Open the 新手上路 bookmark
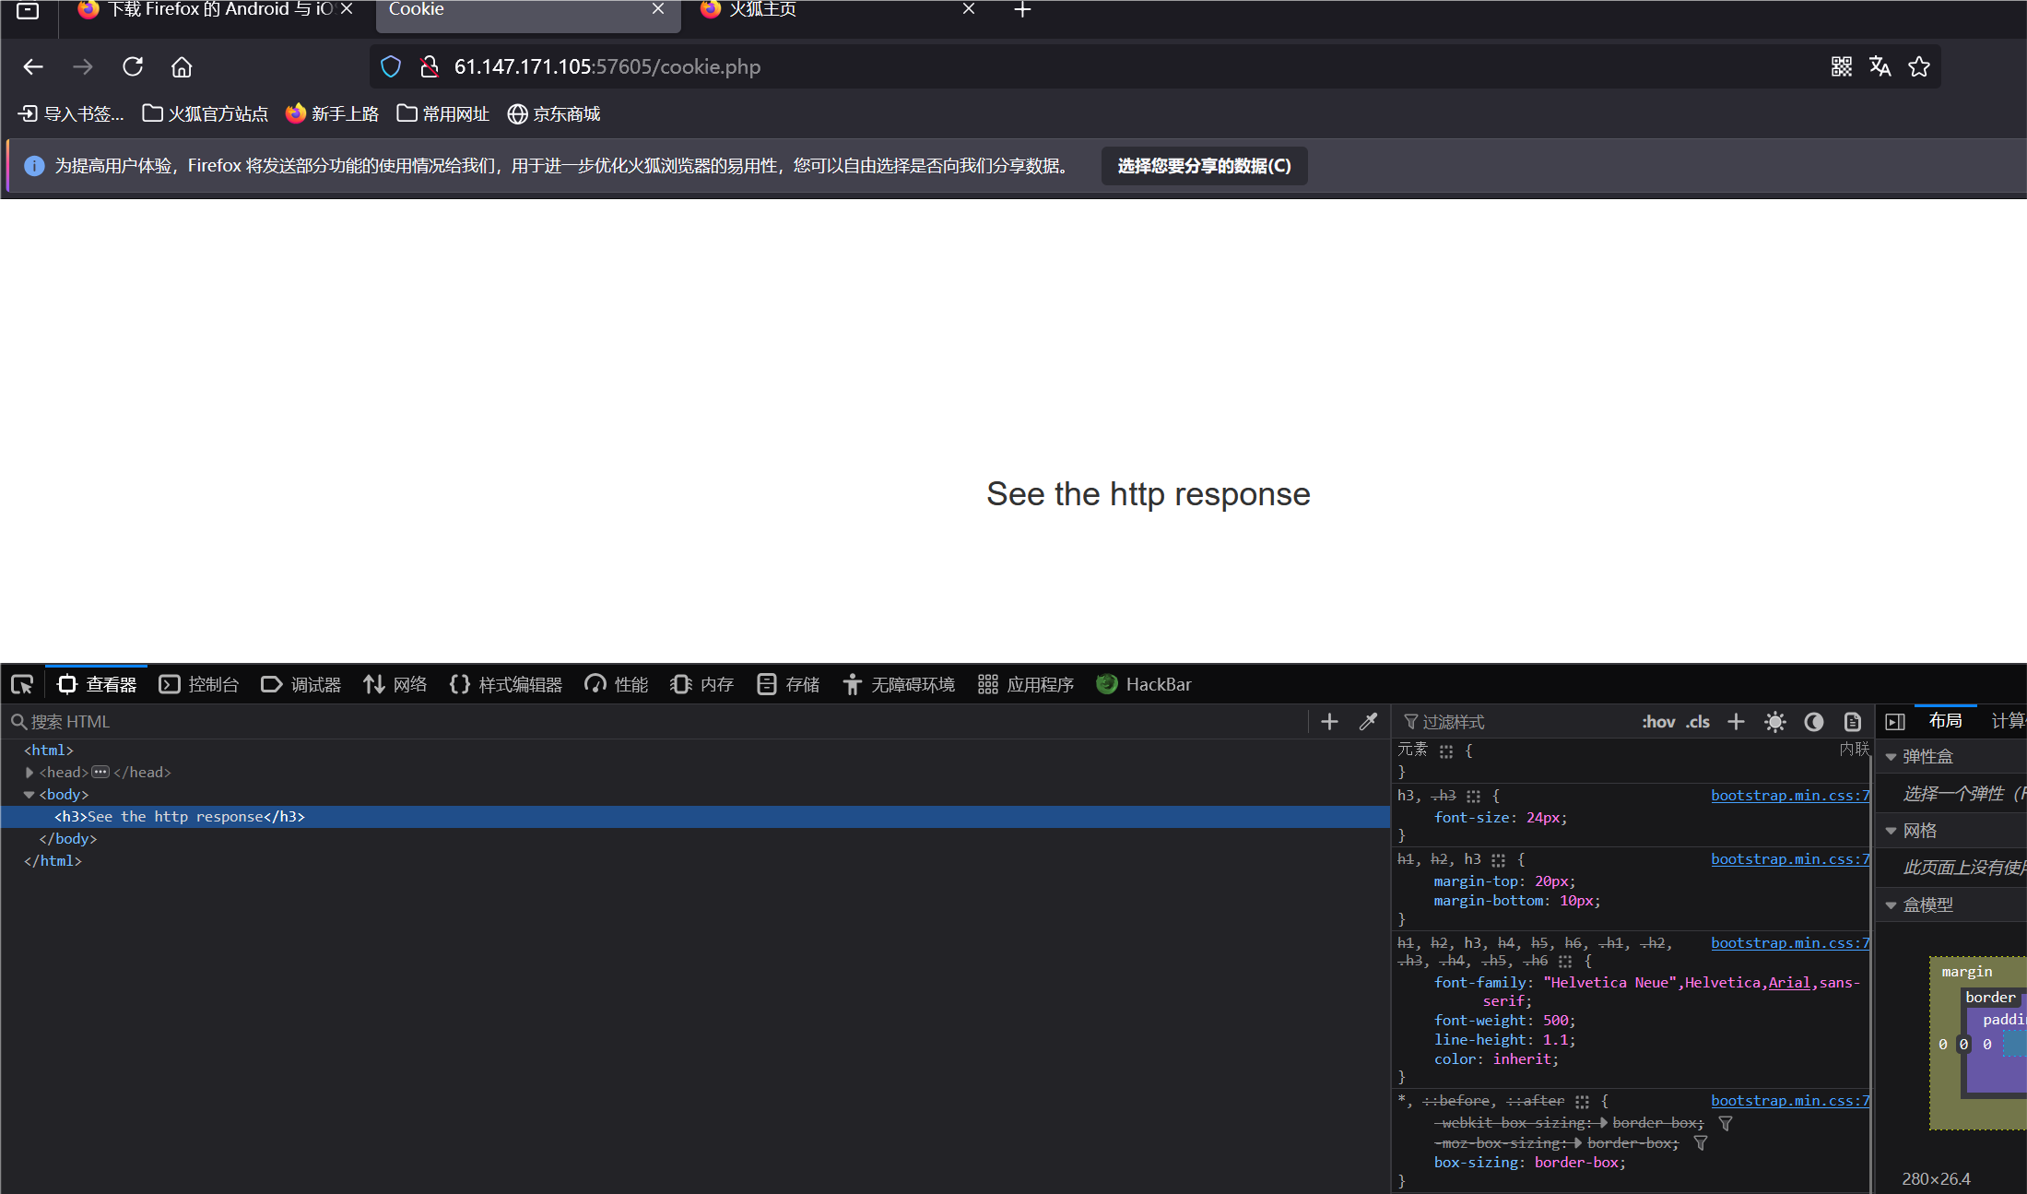Image resolution: width=2027 pixels, height=1194 pixels. 332,113
